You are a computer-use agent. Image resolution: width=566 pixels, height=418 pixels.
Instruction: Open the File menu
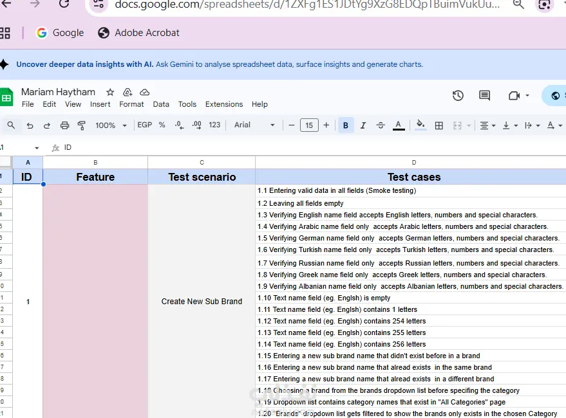(28, 104)
